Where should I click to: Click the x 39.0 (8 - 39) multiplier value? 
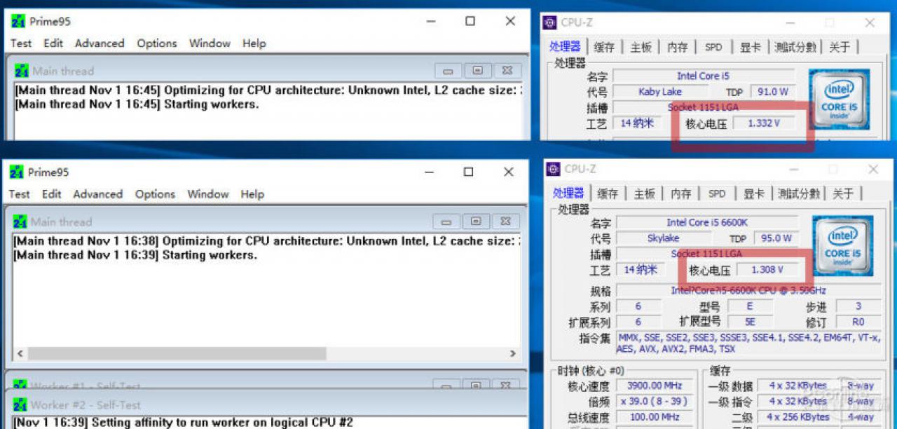click(x=655, y=402)
